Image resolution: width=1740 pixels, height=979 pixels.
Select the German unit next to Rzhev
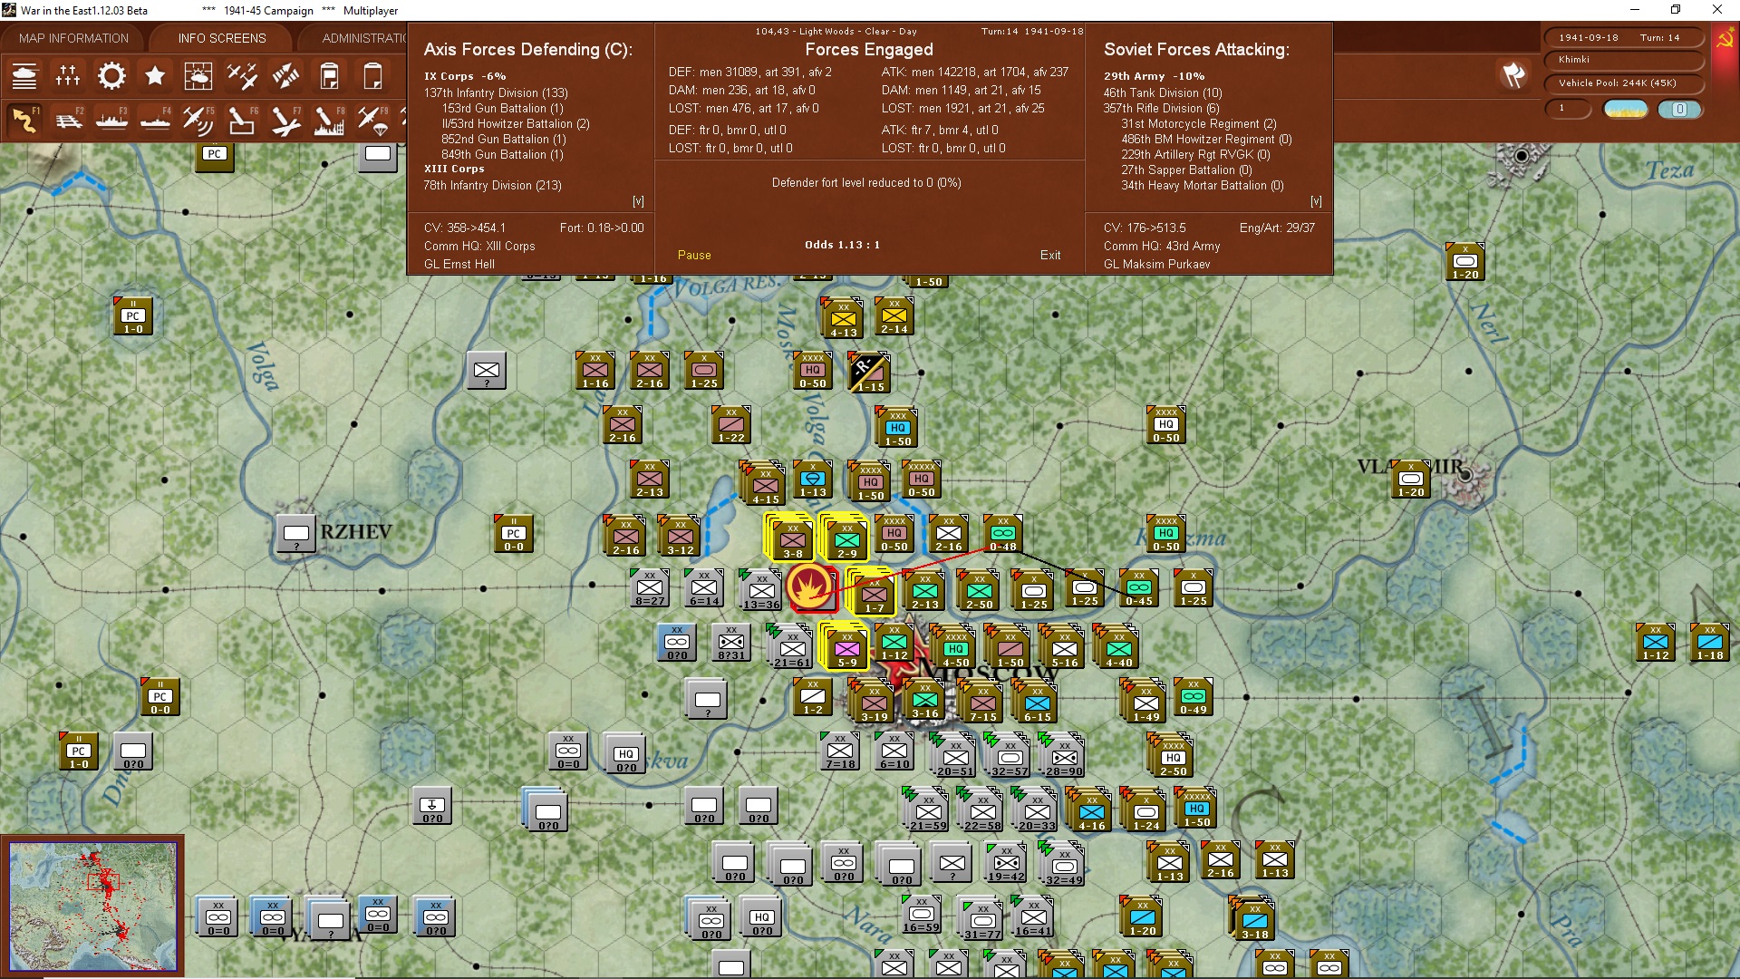296,535
